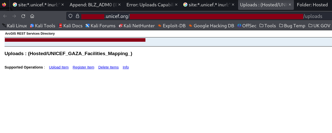332x133 pixels.
Task: Open the Kali Docs bookmark
Action: [70, 26]
